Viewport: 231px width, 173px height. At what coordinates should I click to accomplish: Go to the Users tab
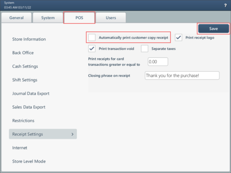point(111,18)
